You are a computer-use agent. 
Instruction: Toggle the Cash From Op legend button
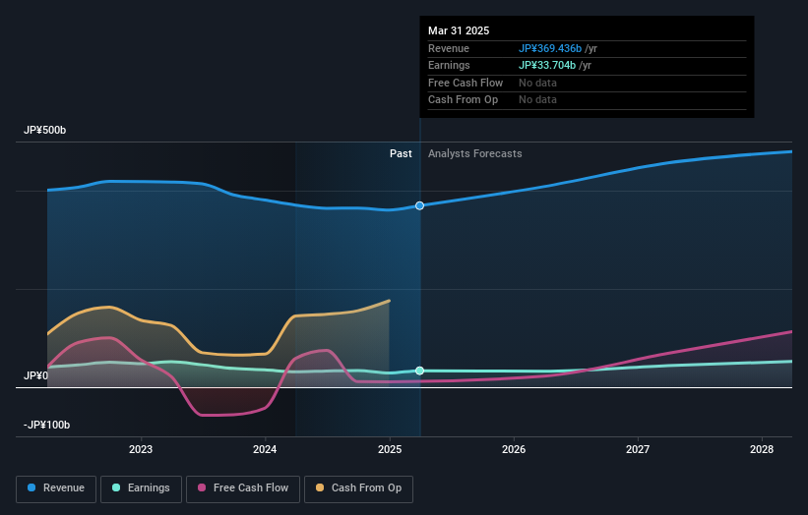[358, 488]
